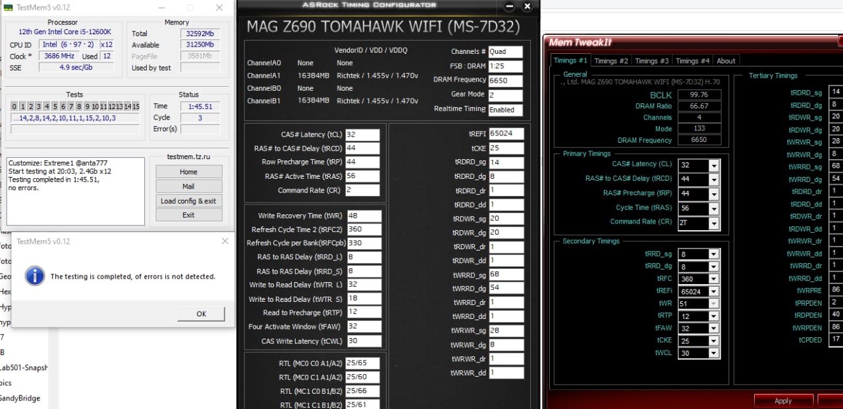Click the Refresh Cycle per Bank (tRFCpb) field
This screenshot has height=409, width=843.
click(364, 243)
